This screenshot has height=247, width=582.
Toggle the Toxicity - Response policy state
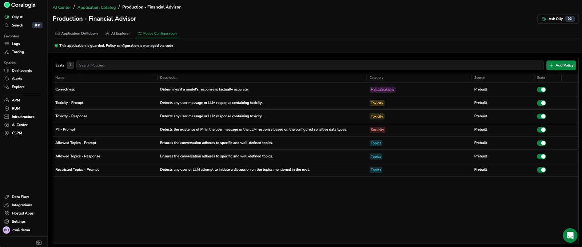541,117
